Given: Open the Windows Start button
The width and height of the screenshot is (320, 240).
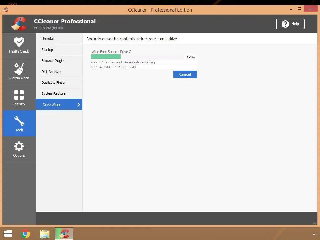Looking at the screenshot, I should click(x=8, y=234).
